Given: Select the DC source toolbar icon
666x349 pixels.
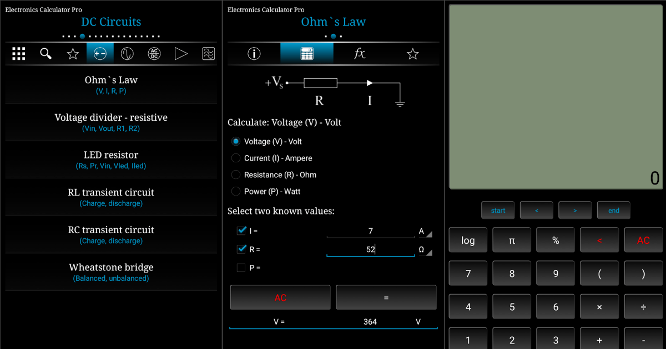Looking at the screenshot, I should tap(100, 53).
